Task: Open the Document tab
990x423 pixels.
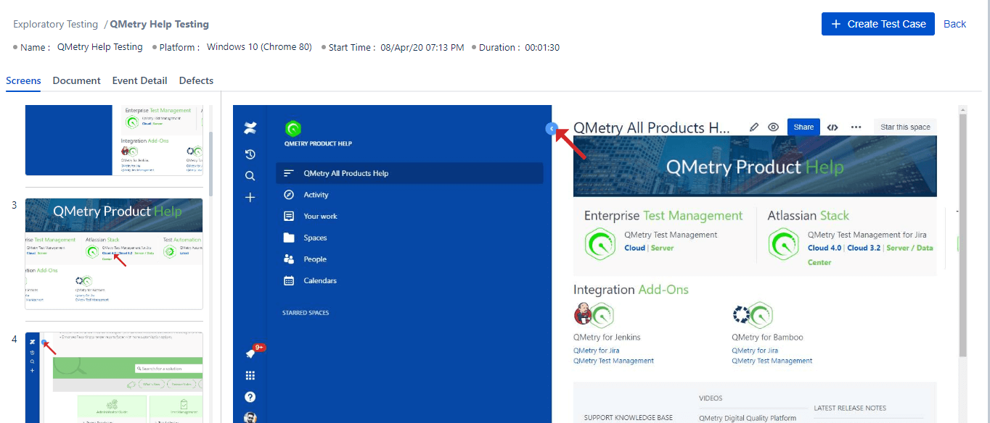Action: click(76, 80)
